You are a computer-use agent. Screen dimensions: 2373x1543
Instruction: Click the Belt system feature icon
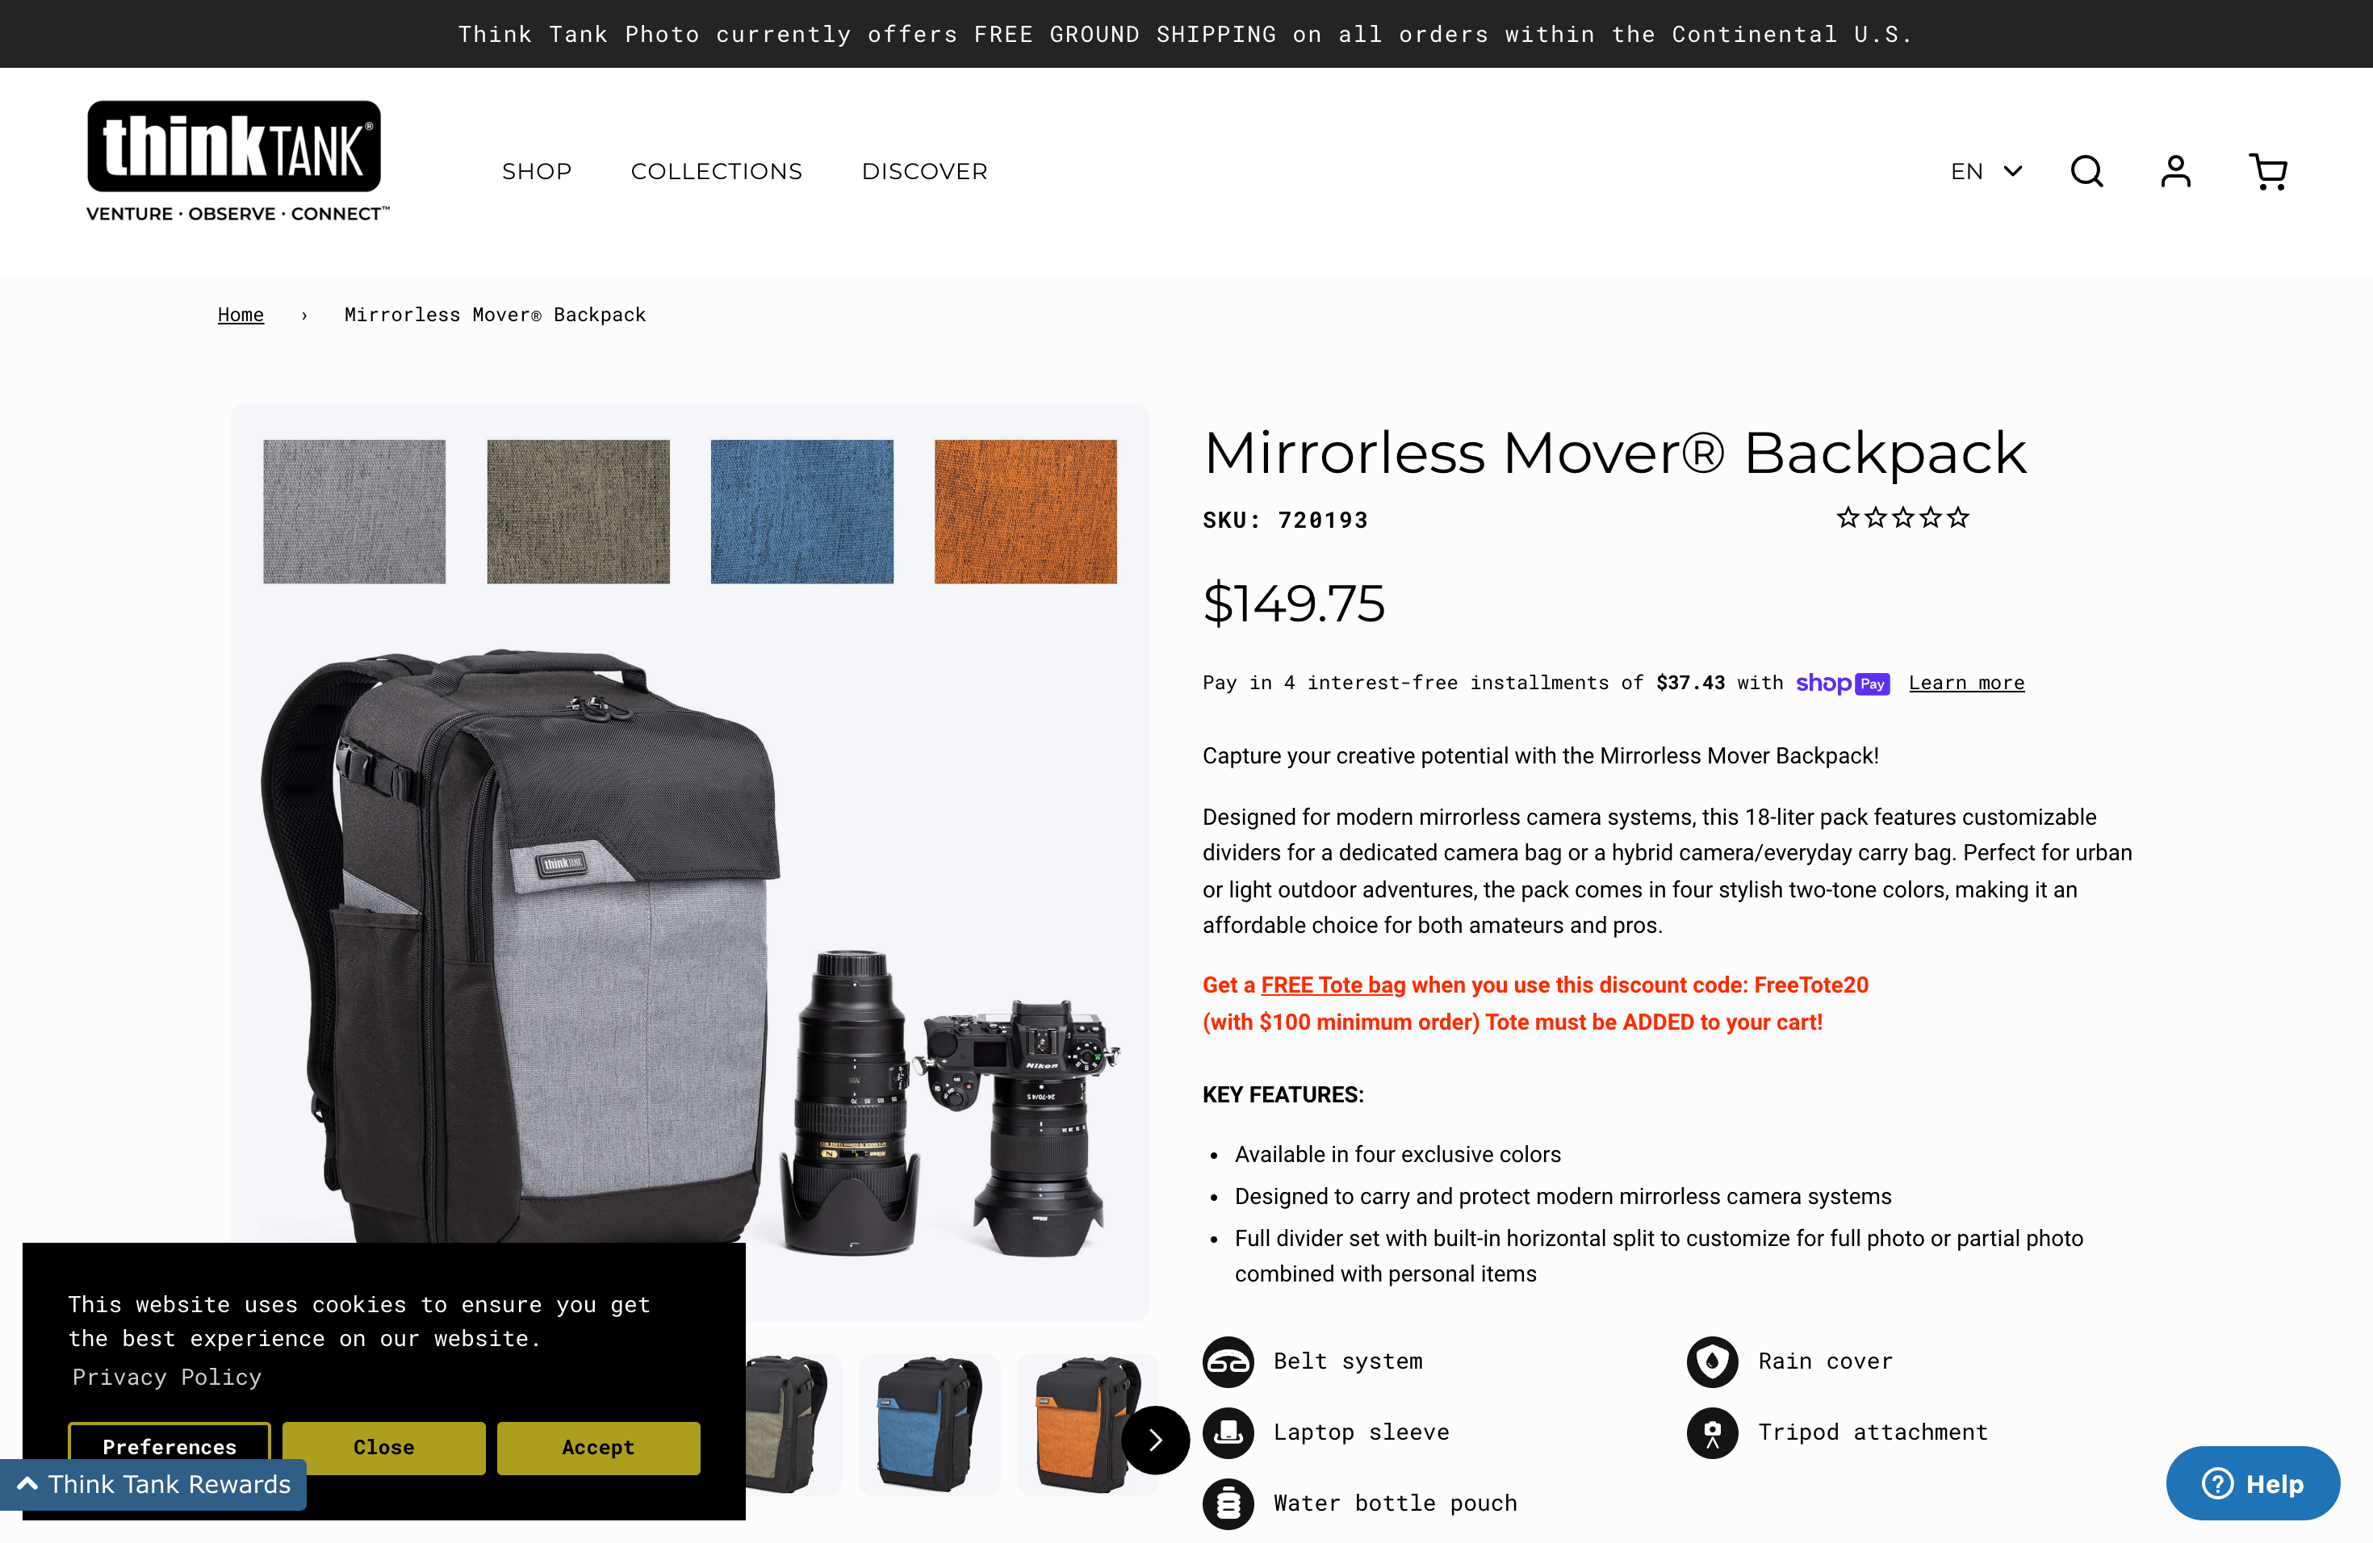1228,1361
